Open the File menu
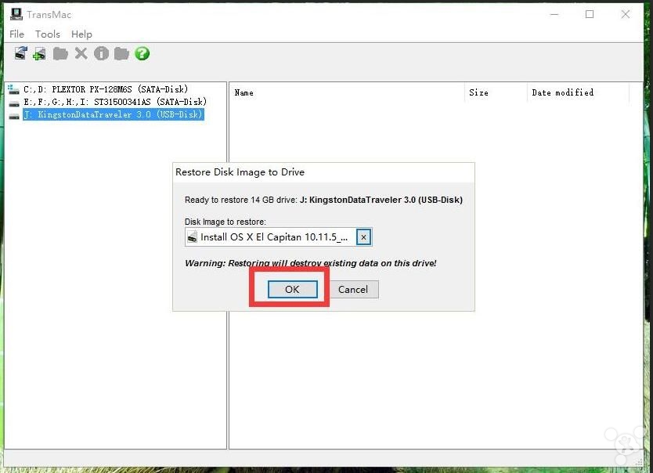 pyautogui.click(x=16, y=34)
